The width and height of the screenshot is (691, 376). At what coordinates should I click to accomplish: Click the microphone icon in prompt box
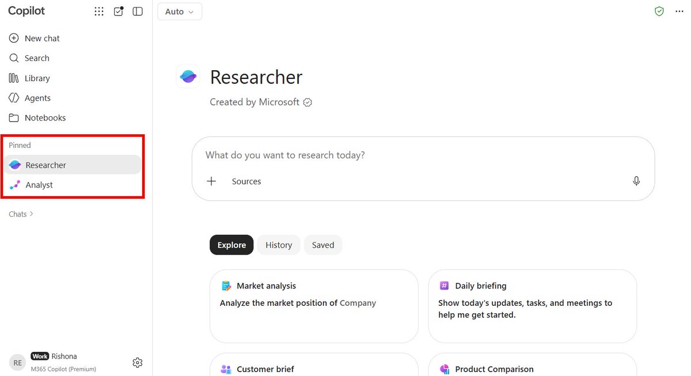[636, 181]
